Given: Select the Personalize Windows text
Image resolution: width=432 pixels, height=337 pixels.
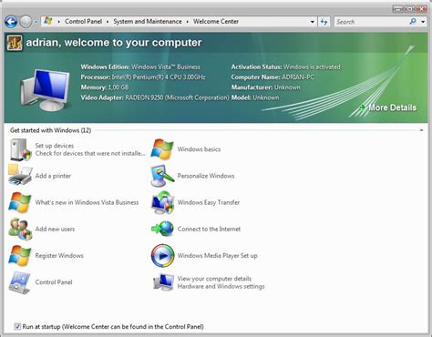Looking at the screenshot, I should coord(206,176).
